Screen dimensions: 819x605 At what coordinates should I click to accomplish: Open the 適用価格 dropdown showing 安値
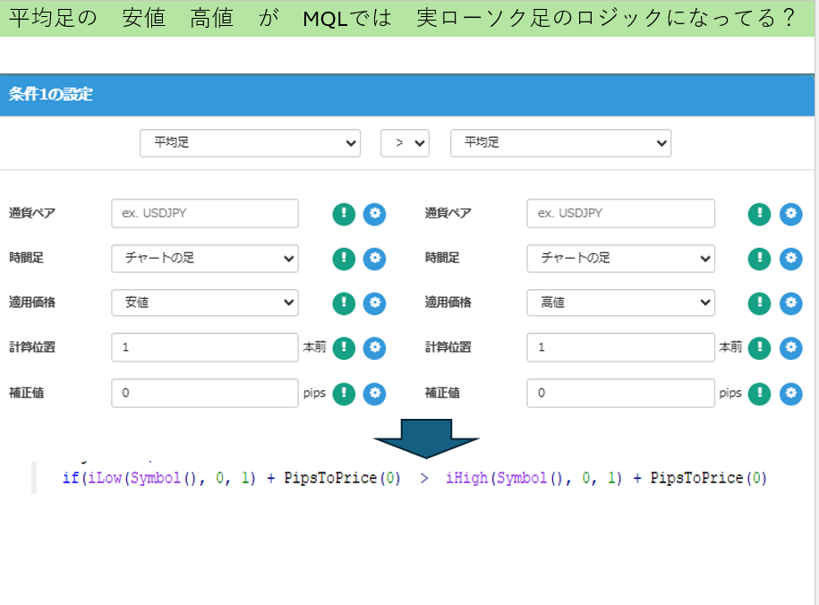204,303
